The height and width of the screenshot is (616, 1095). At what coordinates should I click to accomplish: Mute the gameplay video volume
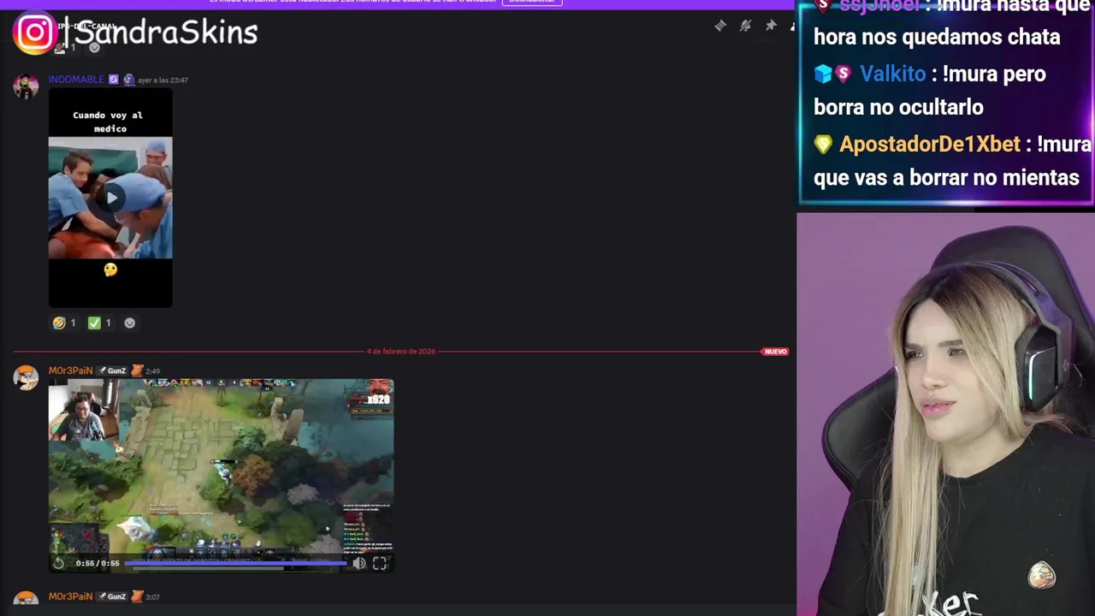(359, 563)
